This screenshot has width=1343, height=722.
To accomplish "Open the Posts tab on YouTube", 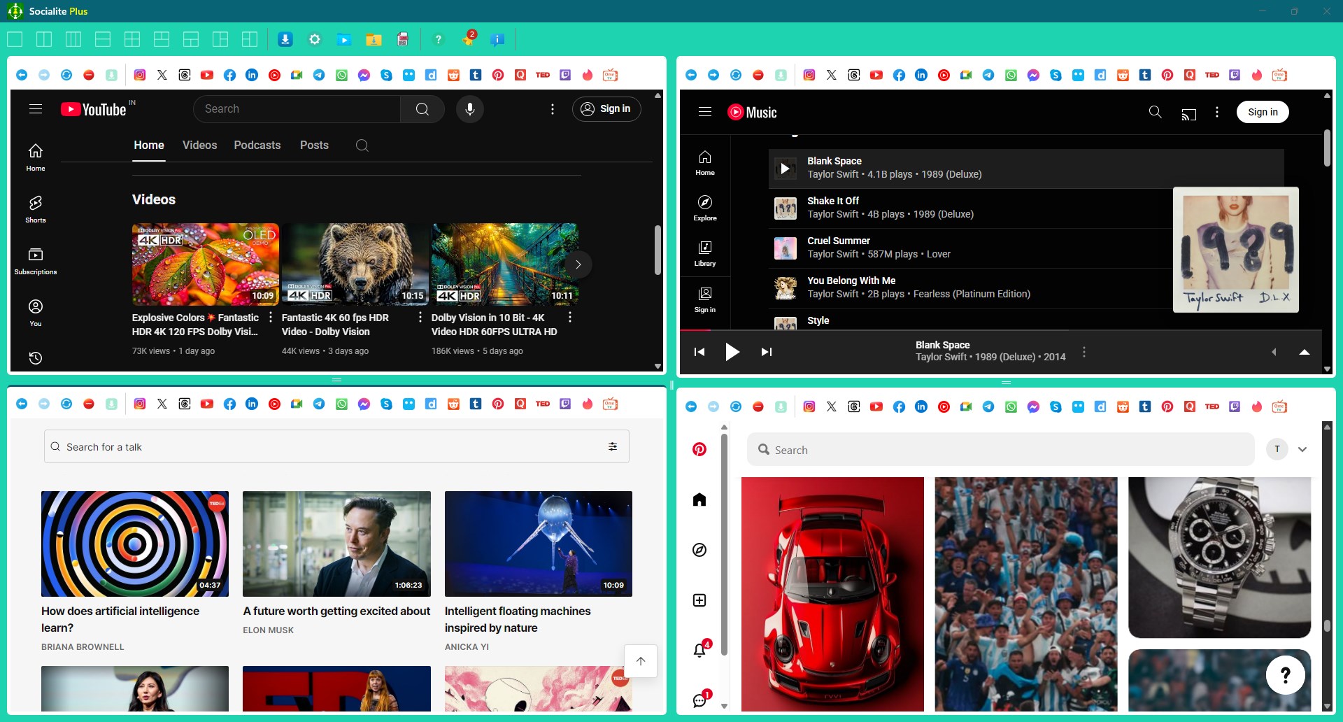I will tap(314, 145).
